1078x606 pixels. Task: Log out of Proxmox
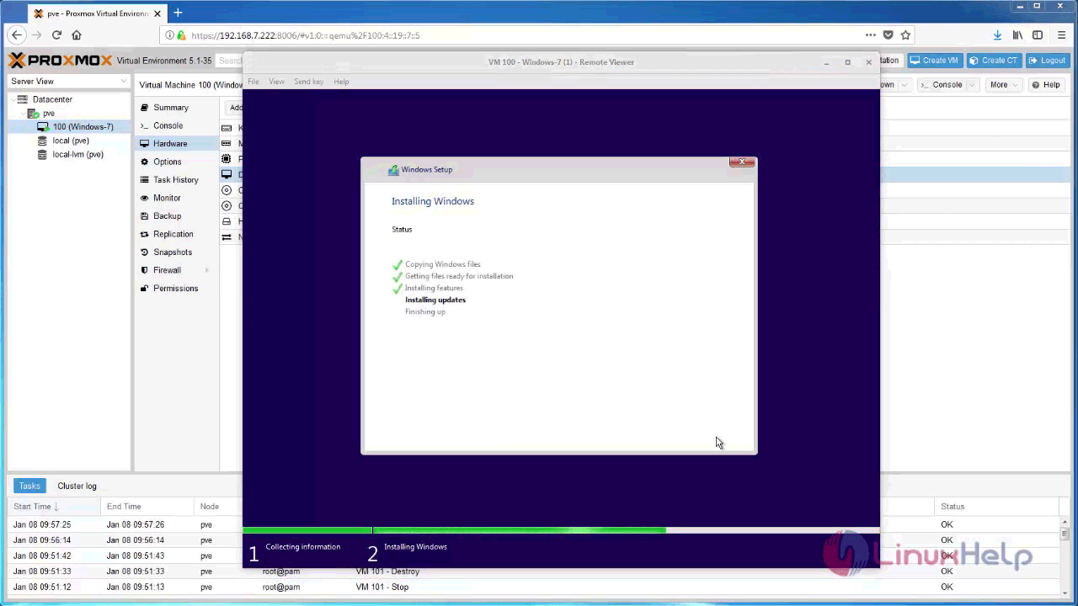click(x=1048, y=61)
